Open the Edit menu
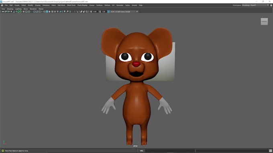This screenshot has height=153, width=273. coord(11,5)
